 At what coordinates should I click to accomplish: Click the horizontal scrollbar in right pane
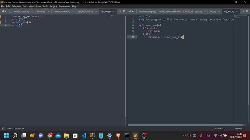[x=185, y=125]
